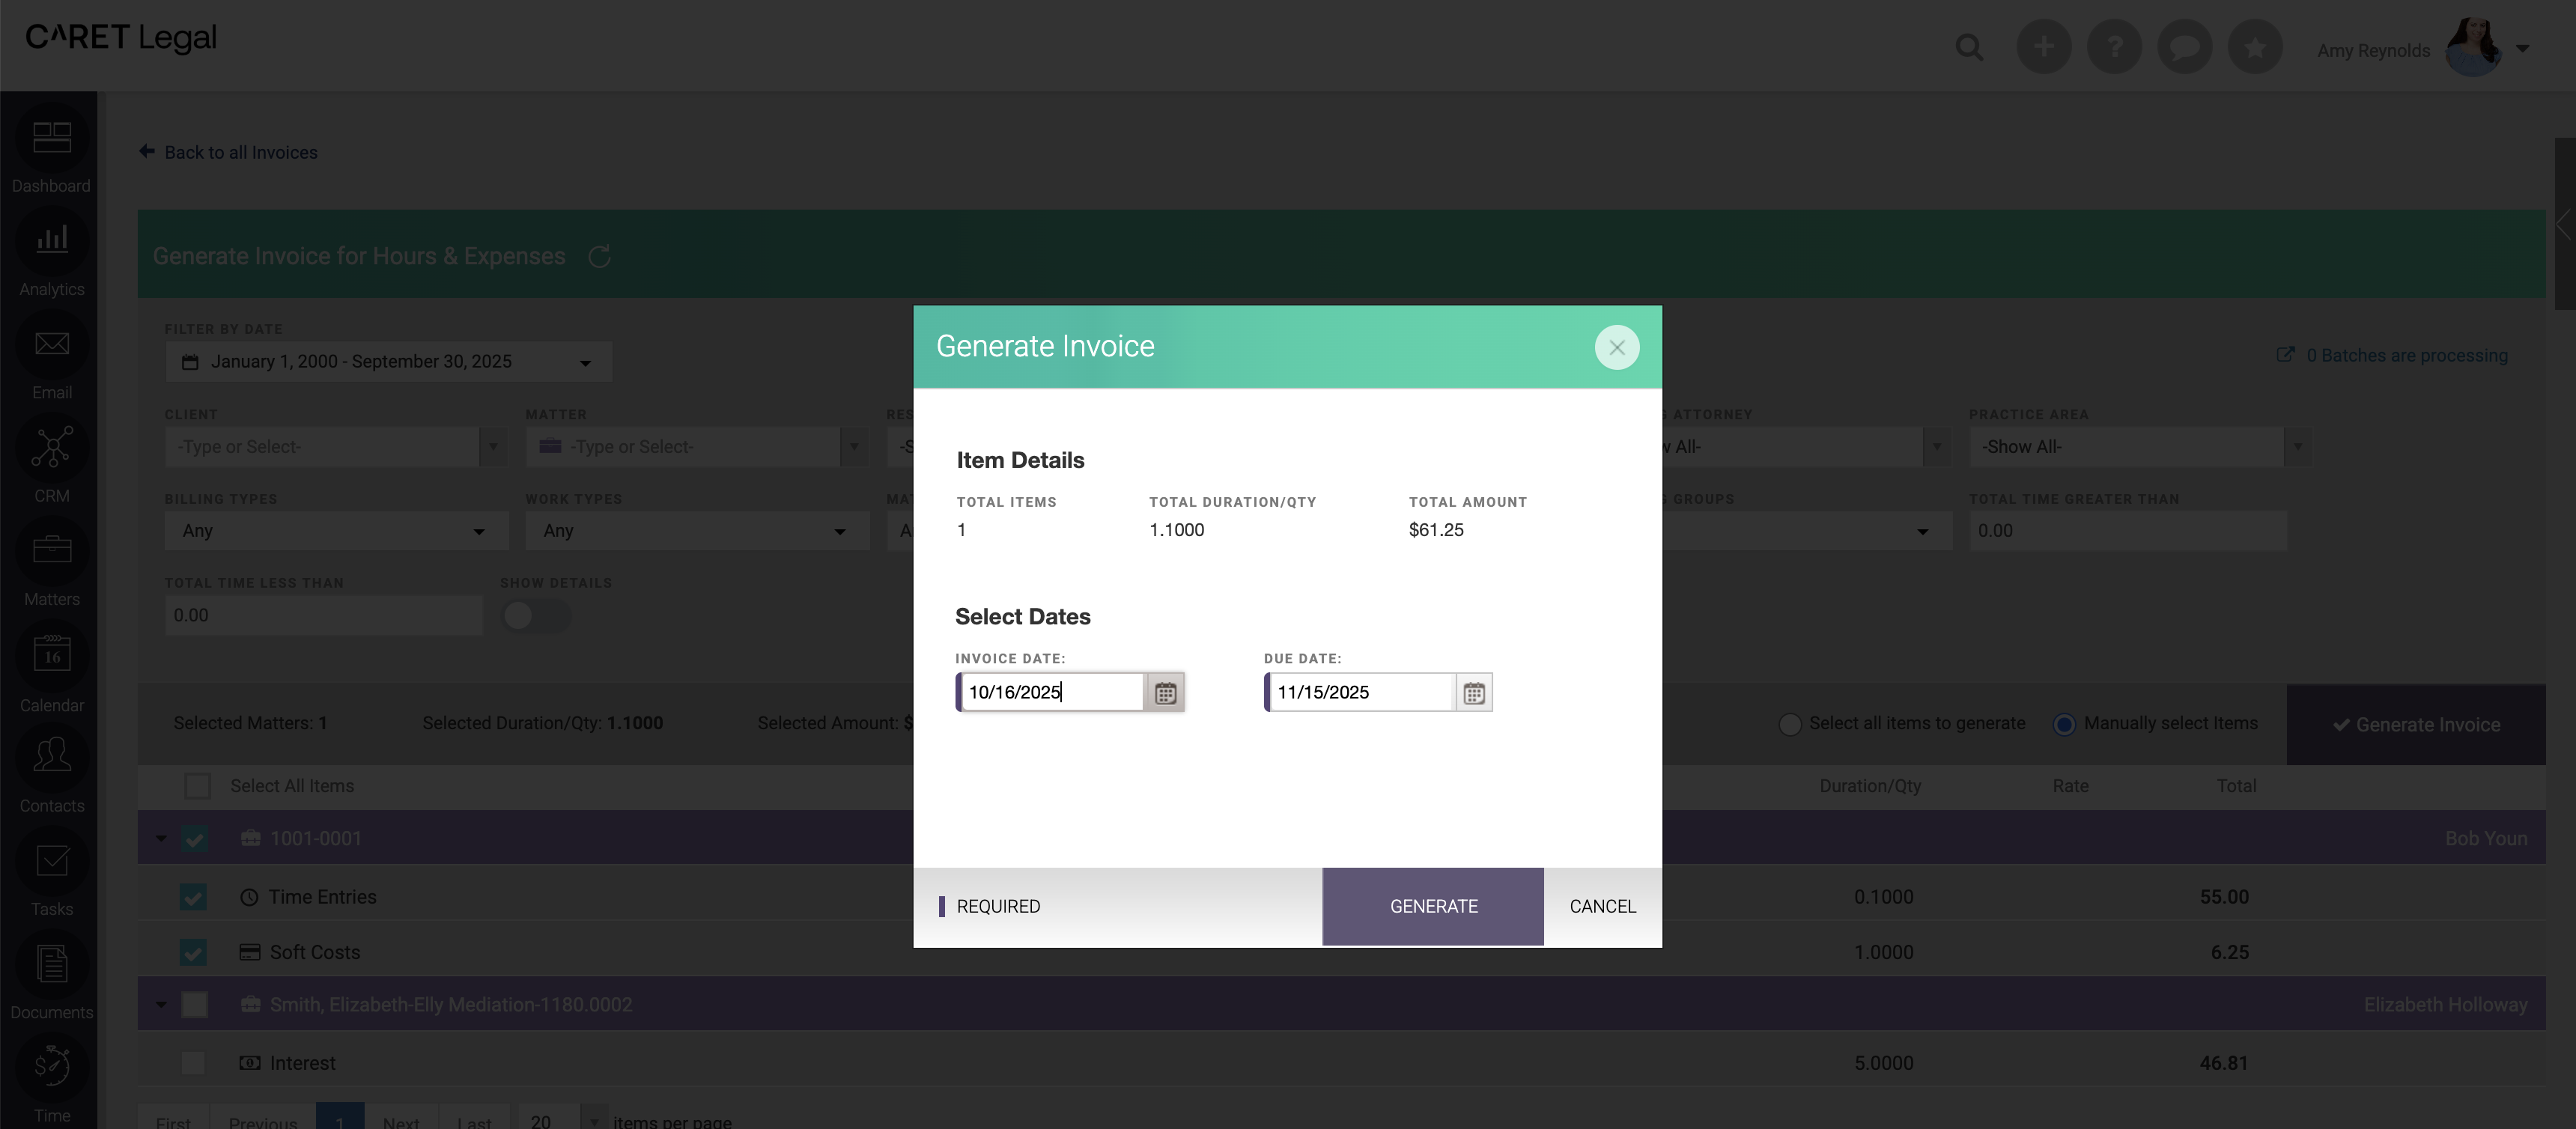Click the clock icon of Time Entries row
Screen dimensions: 2576x1129
249,897
